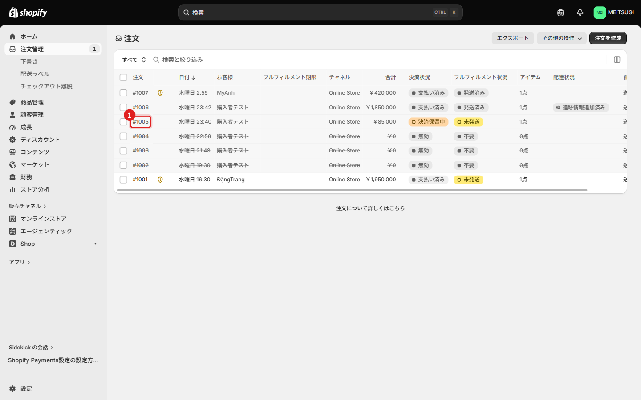Click the Shop channel bag icon
This screenshot has height=400, width=641.
12,244
